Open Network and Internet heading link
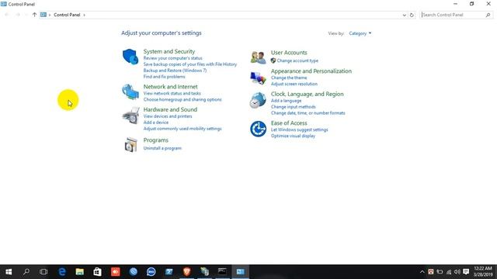 pyautogui.click(x=170, y=86)
